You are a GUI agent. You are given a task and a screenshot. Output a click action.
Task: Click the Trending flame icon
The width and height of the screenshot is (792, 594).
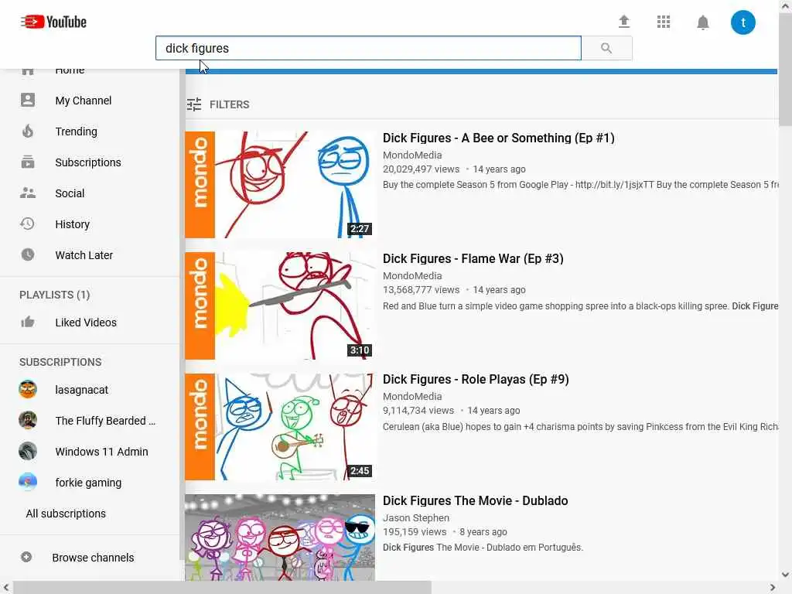pyautogui.click(x=28, y=131)
